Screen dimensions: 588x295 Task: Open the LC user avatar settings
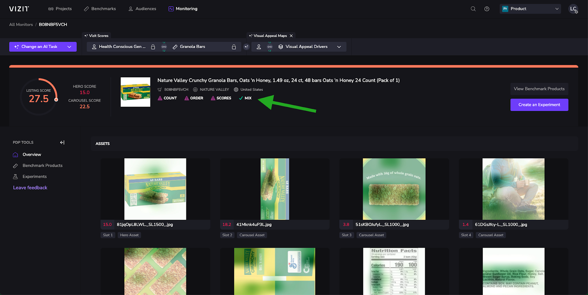pos(573,9)
